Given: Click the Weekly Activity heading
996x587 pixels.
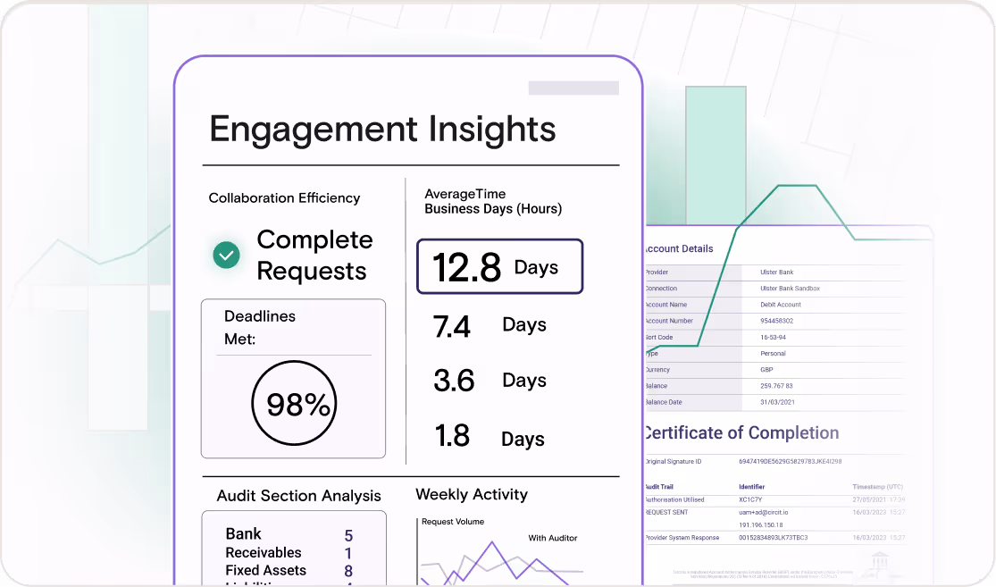Looking at the screenshot, I should [472, 494].
